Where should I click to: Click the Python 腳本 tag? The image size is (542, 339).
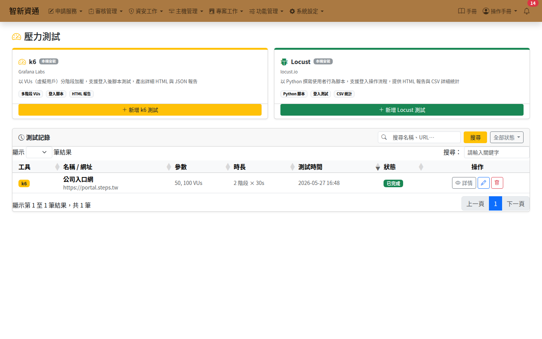pos(294,94)
